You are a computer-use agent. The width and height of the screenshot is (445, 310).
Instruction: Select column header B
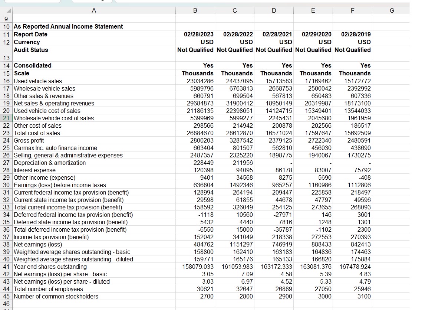tap(195, 10)
